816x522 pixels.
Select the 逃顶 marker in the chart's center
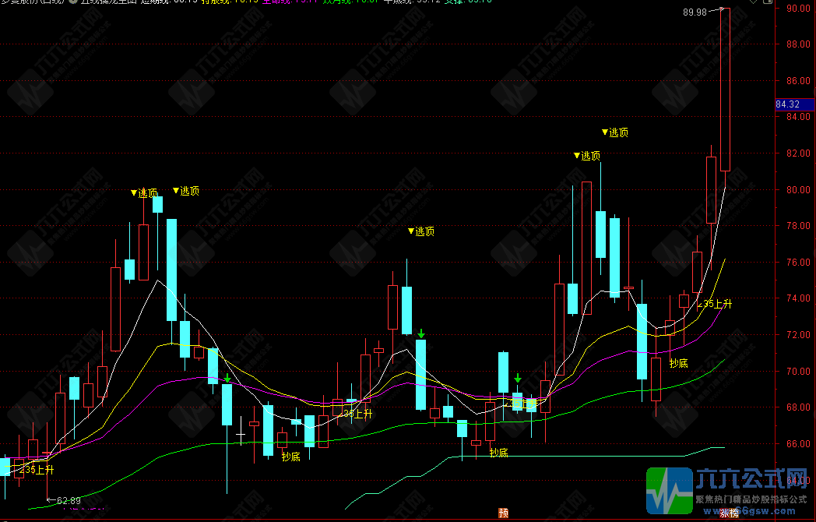coord(421,231)
